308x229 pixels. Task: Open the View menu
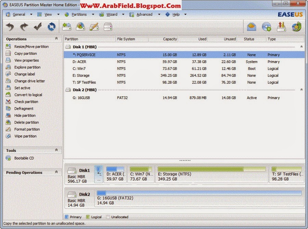coord(48,14)
